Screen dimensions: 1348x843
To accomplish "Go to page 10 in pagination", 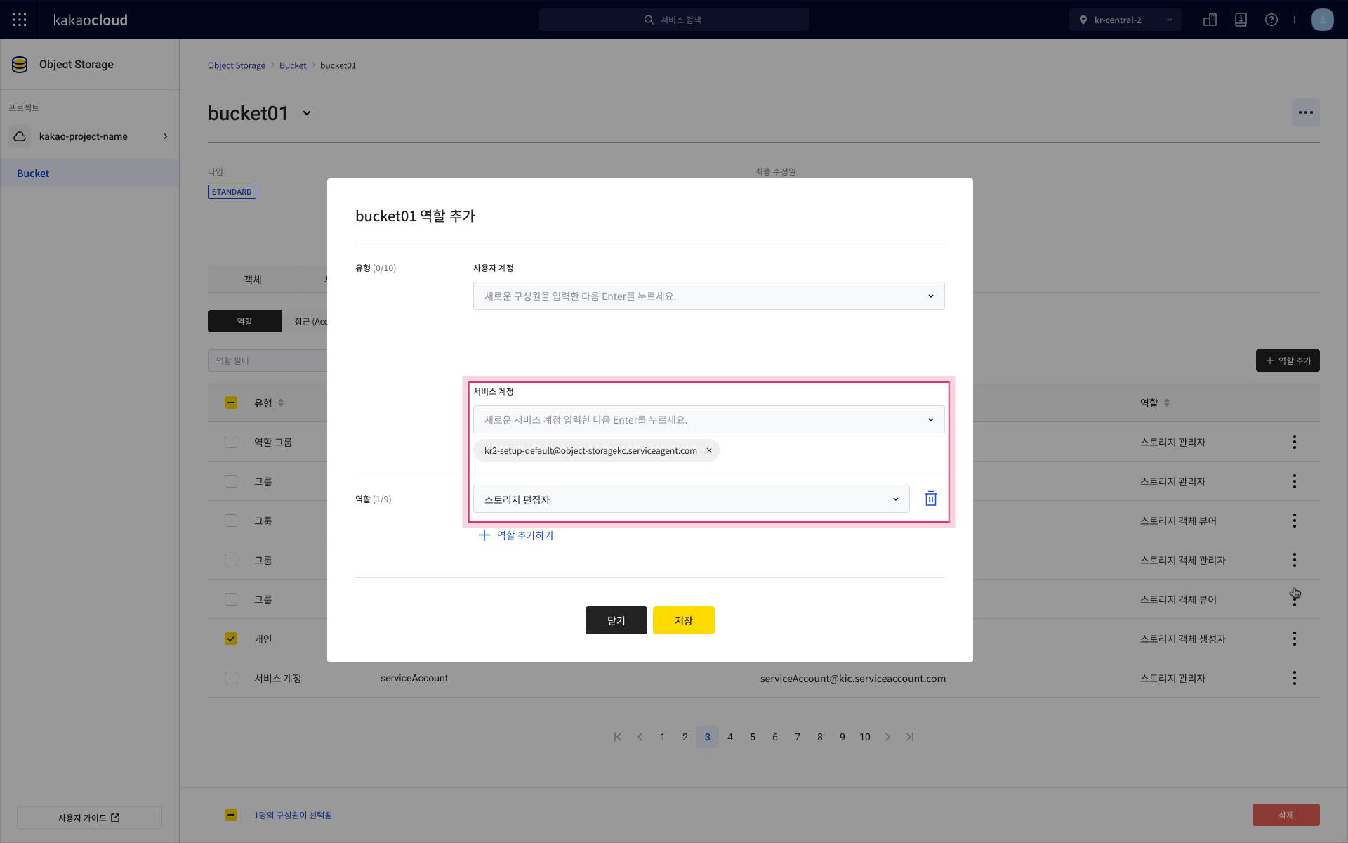I will pyautogui.click(x=865, y=737).
